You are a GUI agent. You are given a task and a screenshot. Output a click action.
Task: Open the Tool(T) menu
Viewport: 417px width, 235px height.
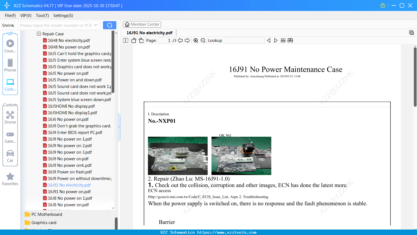(42, 16)
